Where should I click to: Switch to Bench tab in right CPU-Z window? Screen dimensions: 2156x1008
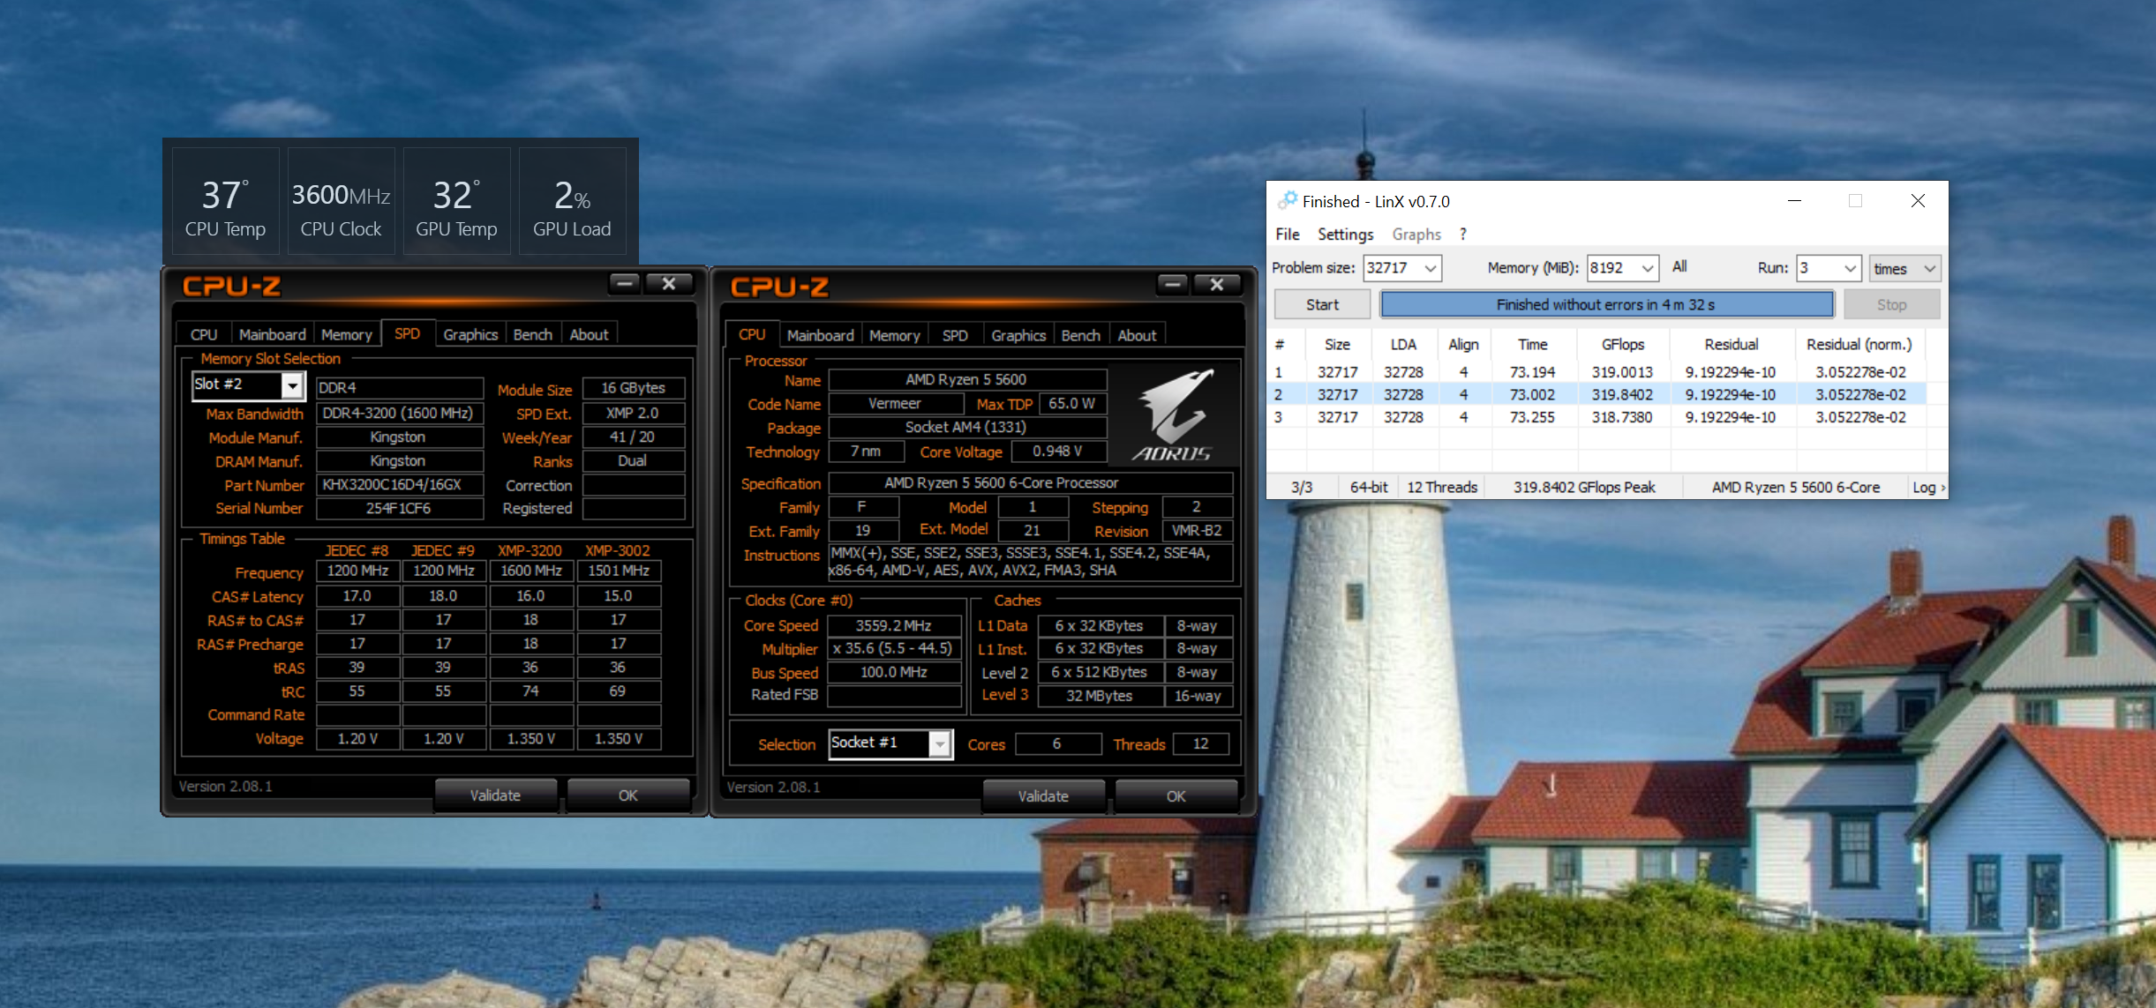tap(1080, 336)
